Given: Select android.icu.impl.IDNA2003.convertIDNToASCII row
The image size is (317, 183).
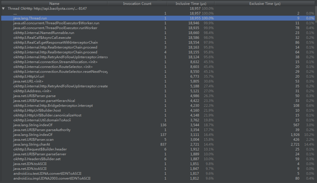Looking at the screenshot, I should (158, 178).
